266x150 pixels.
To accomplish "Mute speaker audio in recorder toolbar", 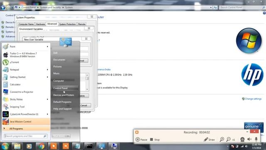I will pyautogui.click(x=249, y=140).
